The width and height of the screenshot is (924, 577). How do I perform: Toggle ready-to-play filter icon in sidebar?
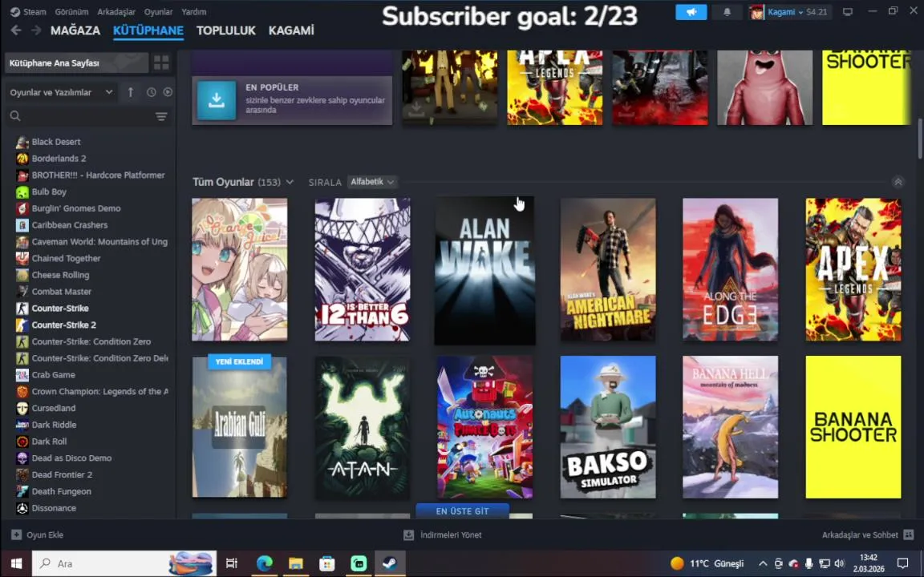(x=168, y=92)
